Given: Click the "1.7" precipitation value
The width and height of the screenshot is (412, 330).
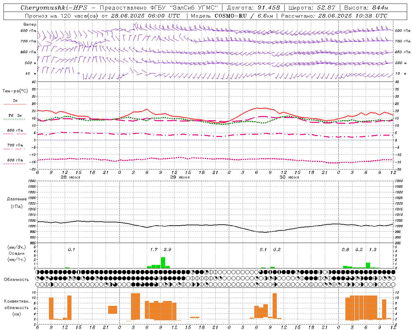Looking at the screenshot, I should point(154,249).
